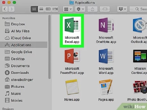Screen dimensions: 147x110
Task: Click the Microsoft Word.app name label
Action: 106,71
